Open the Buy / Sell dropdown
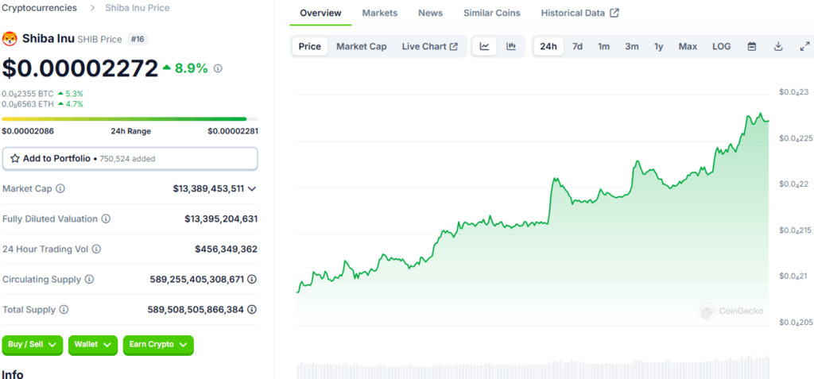The image size is (814, 379). point(32,345)
